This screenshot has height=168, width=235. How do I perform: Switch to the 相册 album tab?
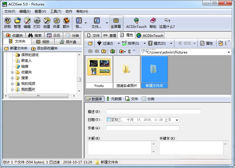43,42
